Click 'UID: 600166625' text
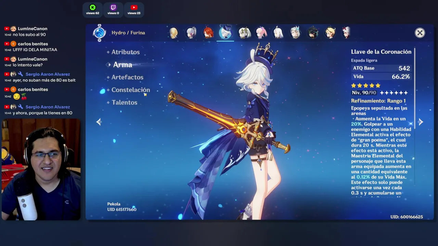Image resolution: width=438 pixels, height=246 pixels. (x=407, y=217)
